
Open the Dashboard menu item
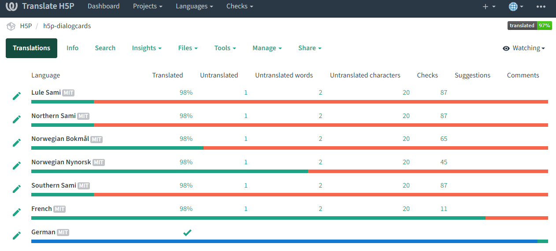[x=104, y=6]
